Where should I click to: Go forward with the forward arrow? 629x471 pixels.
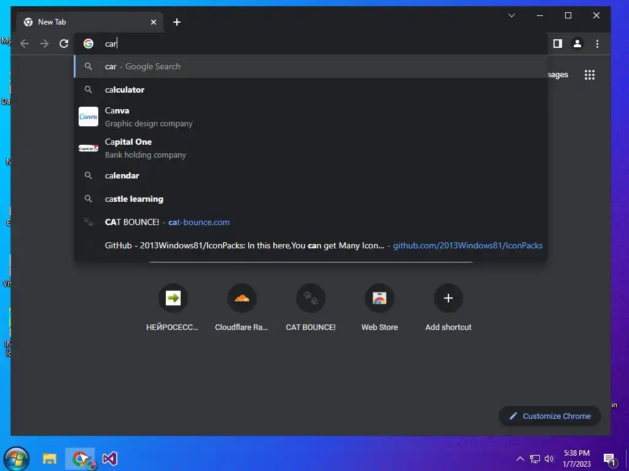(x=44, y=44)
